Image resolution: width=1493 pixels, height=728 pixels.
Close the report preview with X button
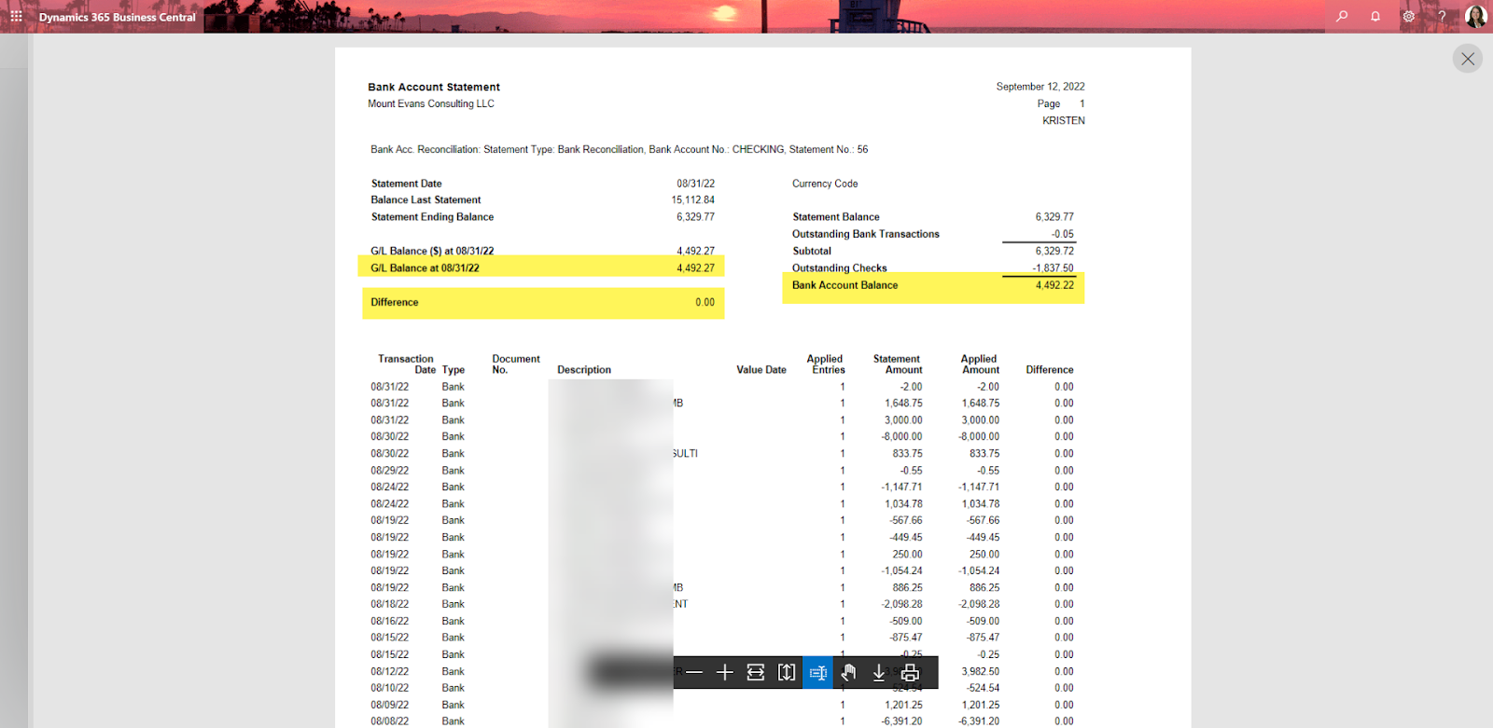[x=1468, y=59]
